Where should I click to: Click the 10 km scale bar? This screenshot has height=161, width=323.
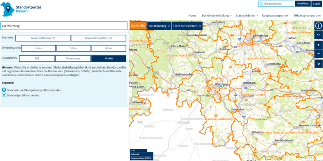[138, 150]
